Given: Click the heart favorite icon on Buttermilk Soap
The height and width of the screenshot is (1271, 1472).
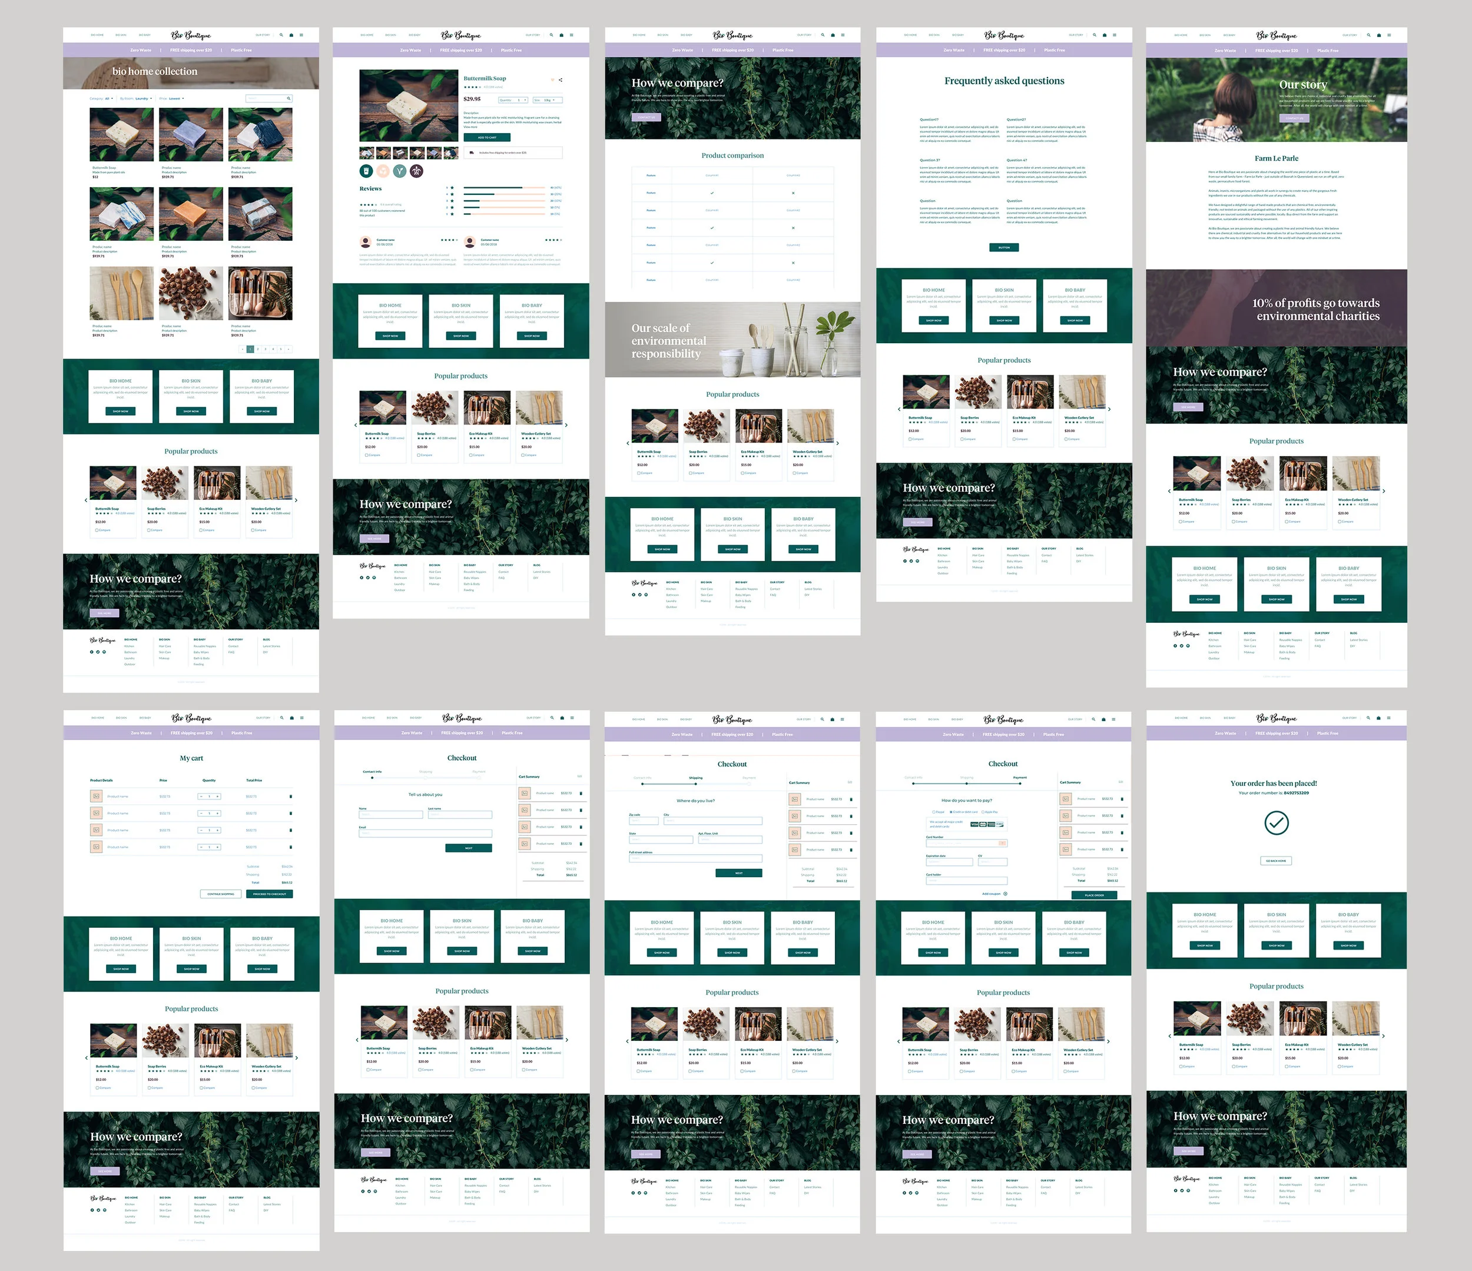Looking at the screenshot, I should [552, 79].
